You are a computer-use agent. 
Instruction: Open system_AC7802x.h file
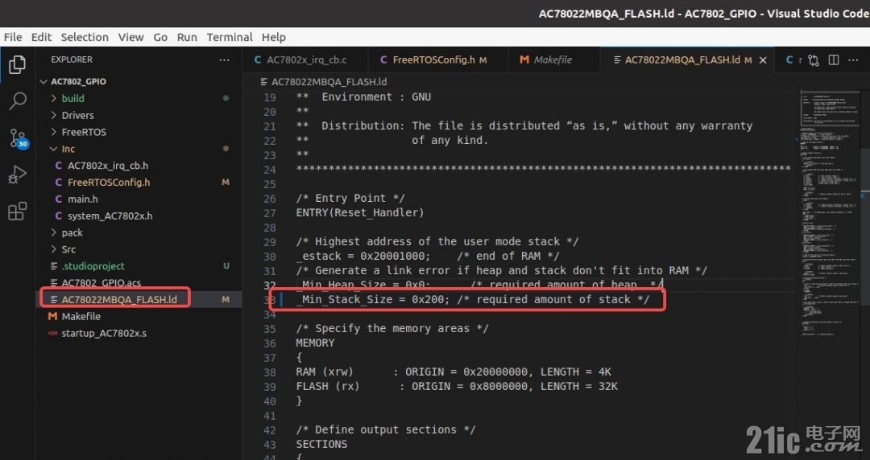point(110,216)
